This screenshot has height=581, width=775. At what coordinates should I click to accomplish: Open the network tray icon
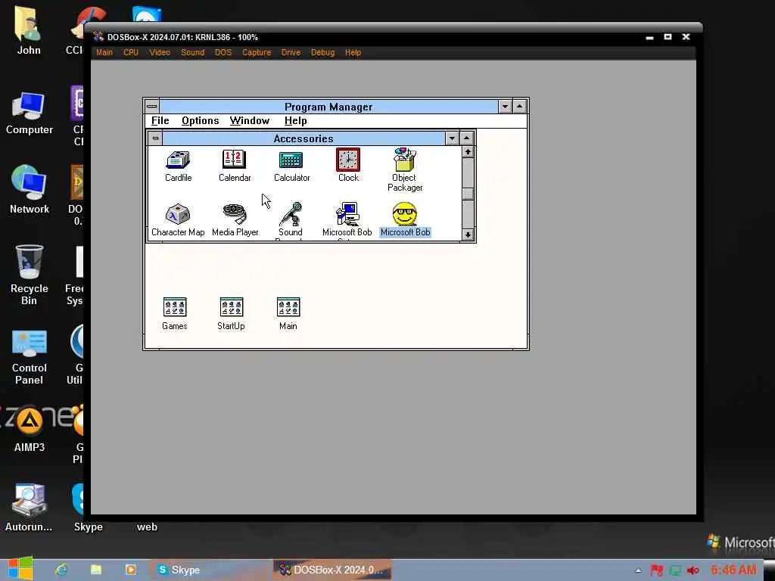point(675,570)
